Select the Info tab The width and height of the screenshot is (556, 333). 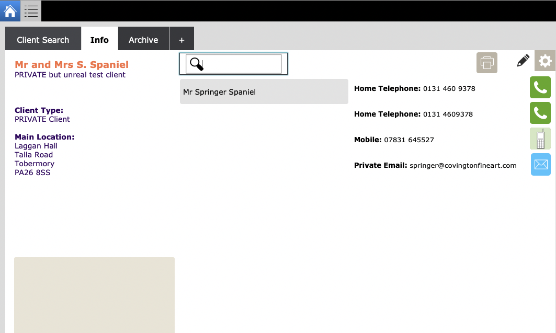pyautogui.click(x=99, y=40)
